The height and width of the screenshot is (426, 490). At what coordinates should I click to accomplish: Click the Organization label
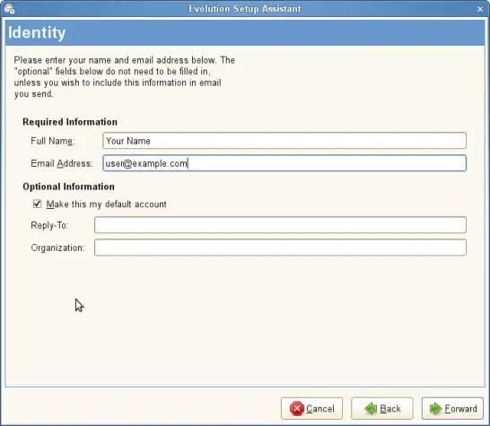(57, 248)
